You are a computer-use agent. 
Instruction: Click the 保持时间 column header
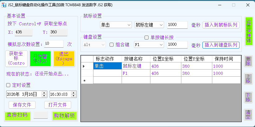[227, 59]
